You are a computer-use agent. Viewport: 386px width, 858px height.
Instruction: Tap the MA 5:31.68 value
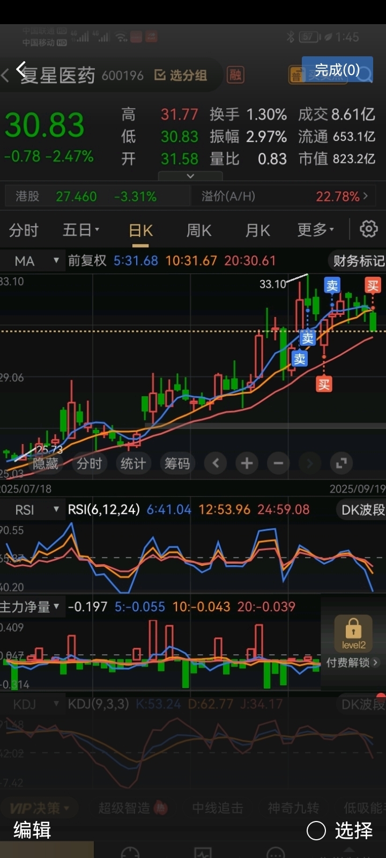click(136, 261)
